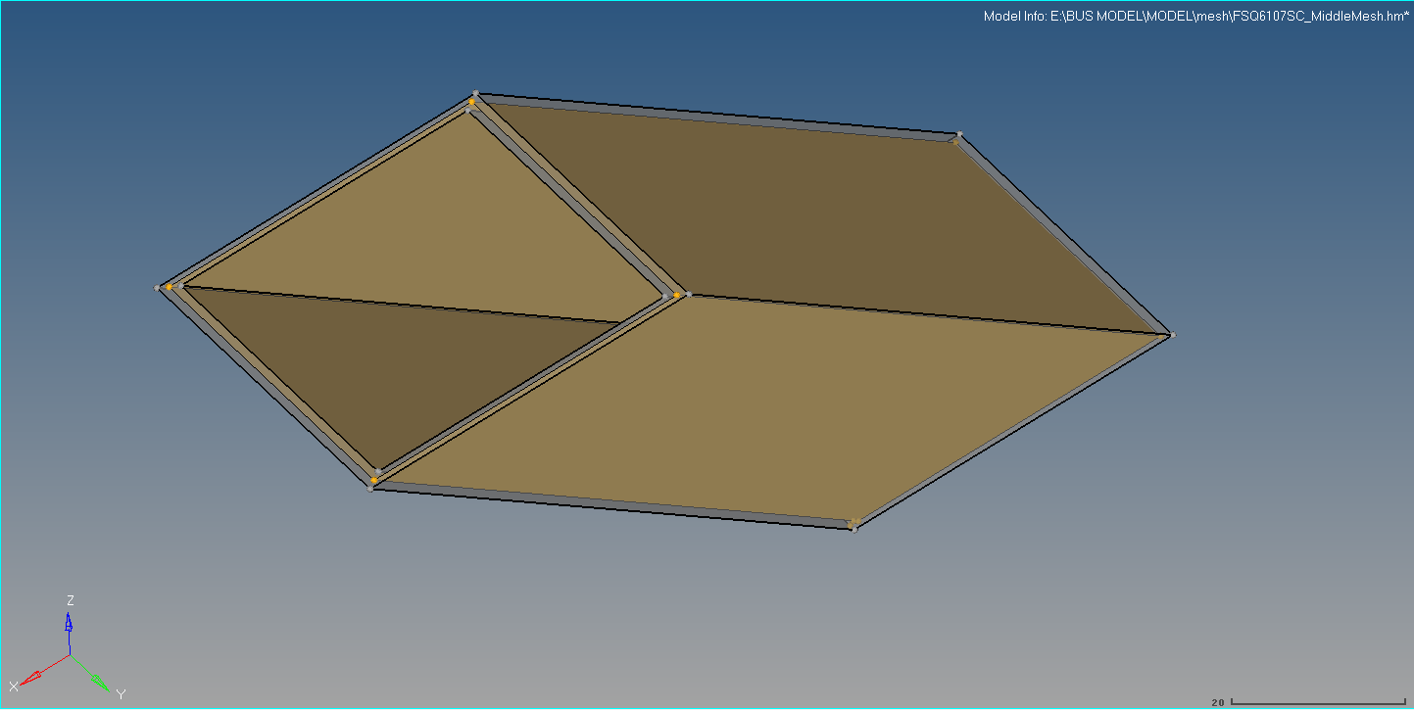Image resolution: width=1414 pixels, height=710 pixels.
Task: Click the green Y-axis arrow of the triad
Action: (92, 673)
